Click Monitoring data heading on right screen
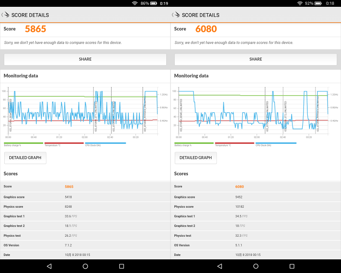 191,76
